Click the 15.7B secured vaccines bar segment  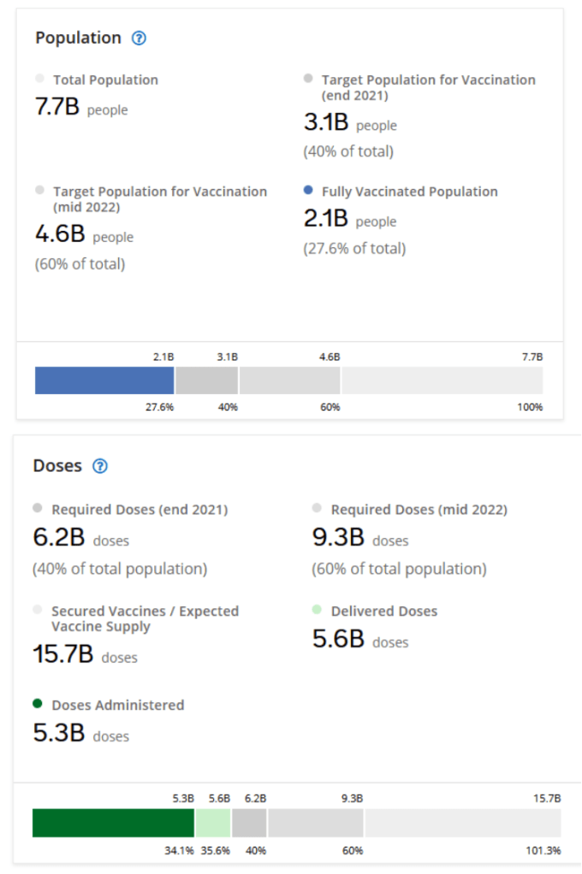coord(462,823)
